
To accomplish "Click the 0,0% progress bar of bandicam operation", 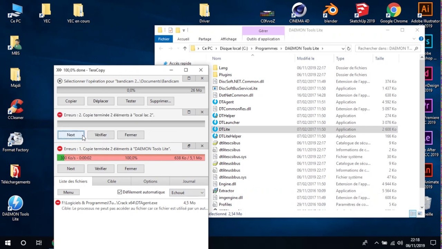I will 131,90.
